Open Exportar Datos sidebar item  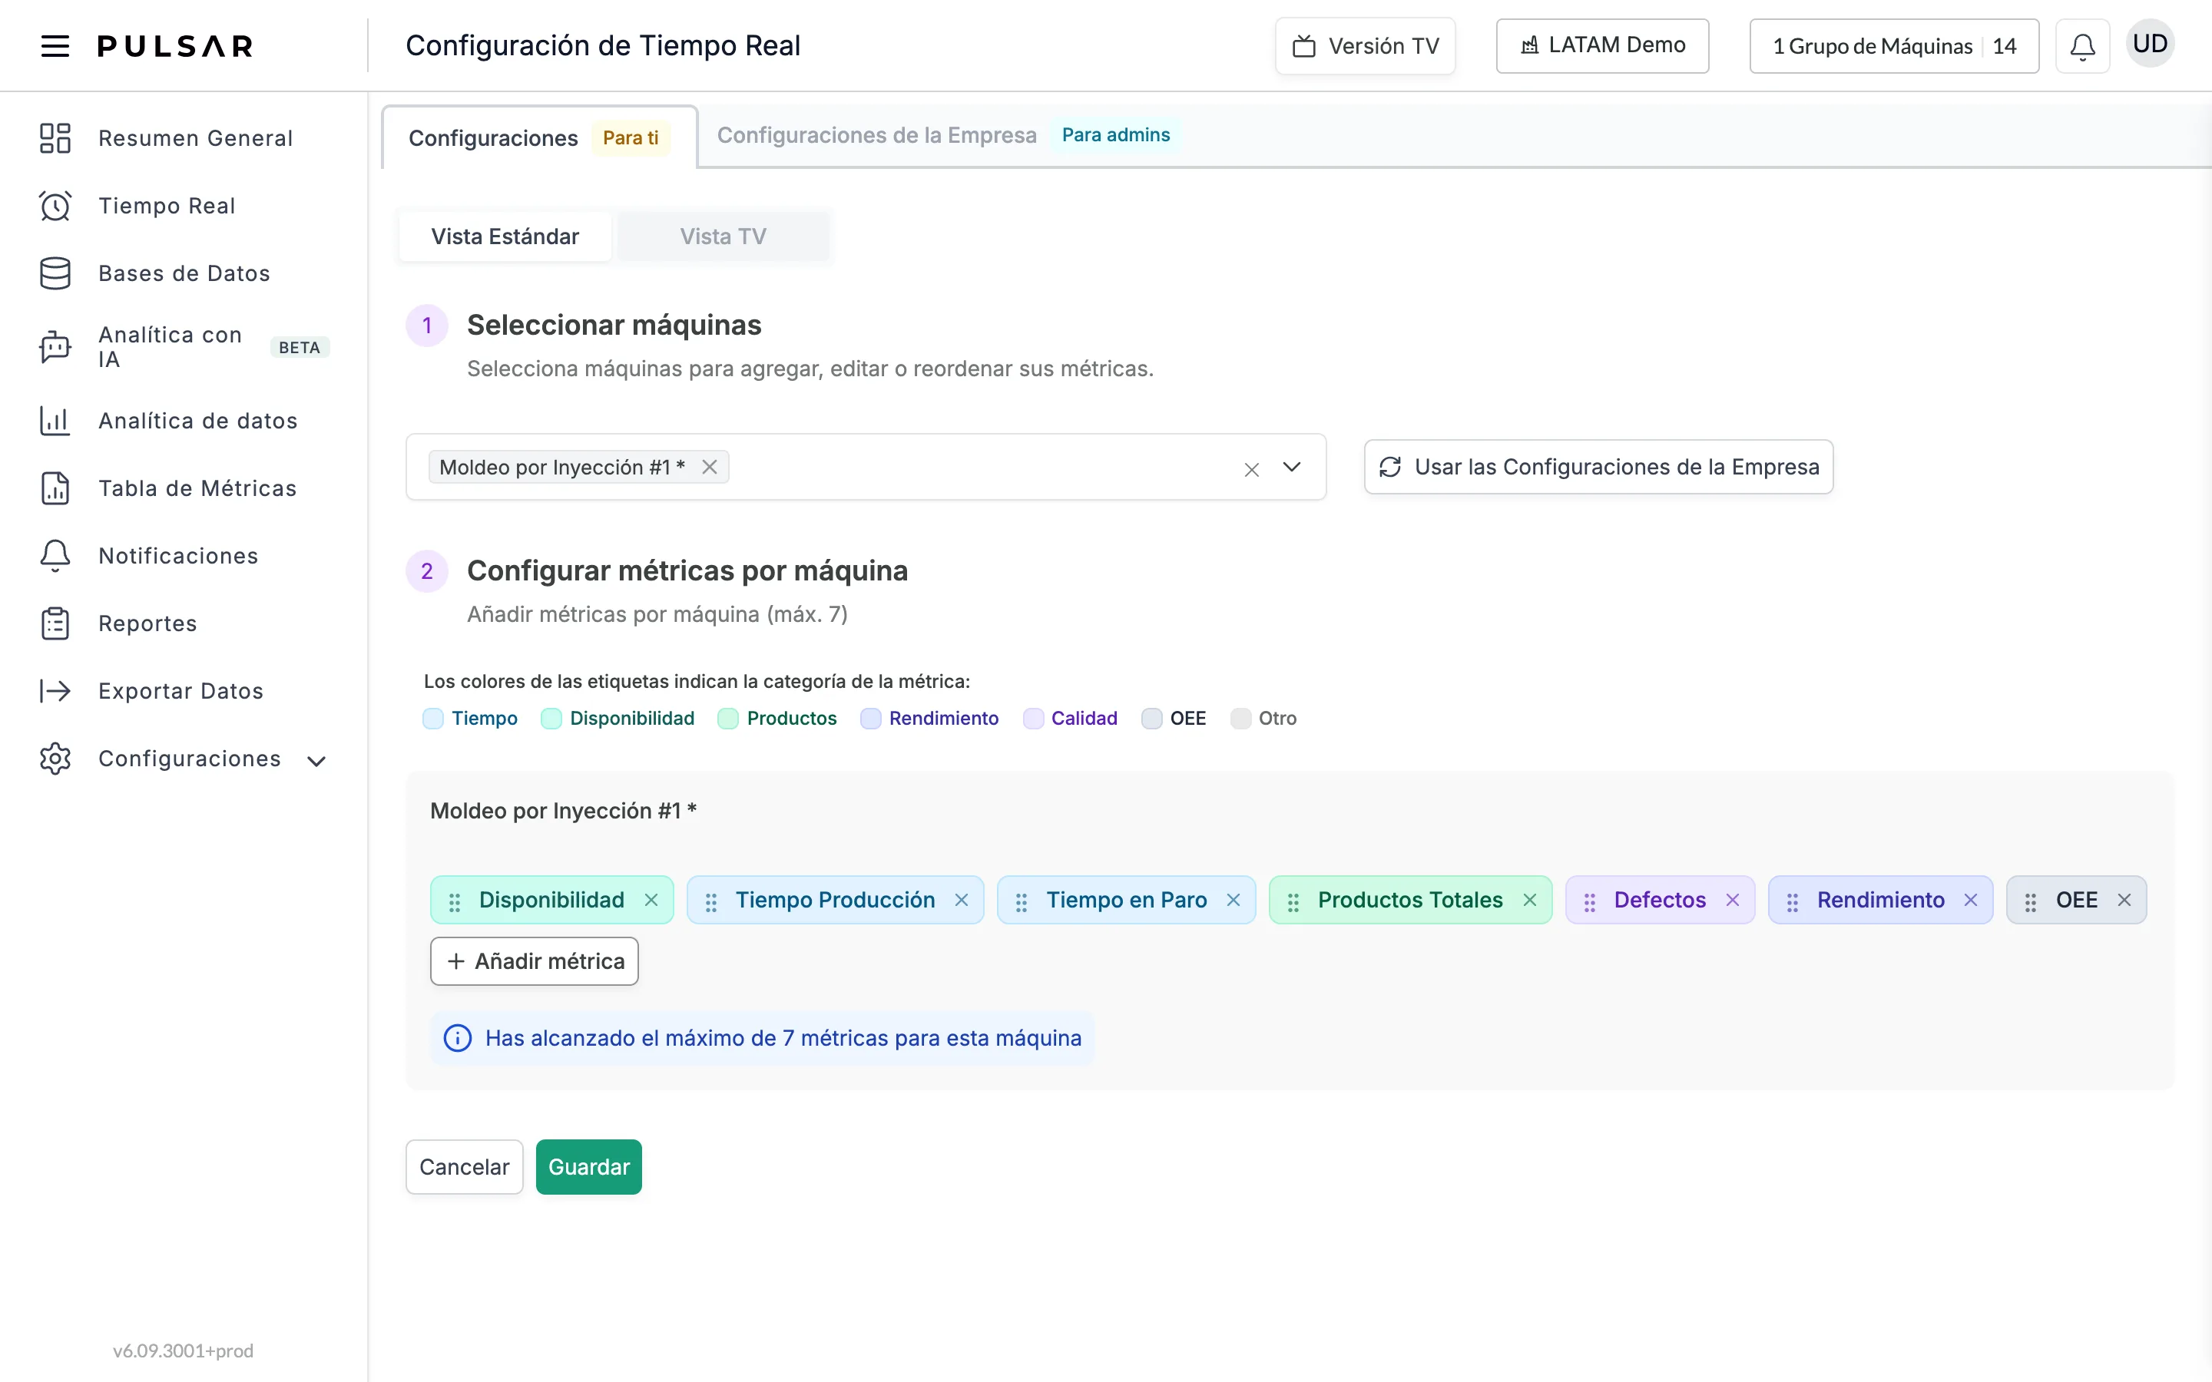pyautogui.click(x=184, y=691)
